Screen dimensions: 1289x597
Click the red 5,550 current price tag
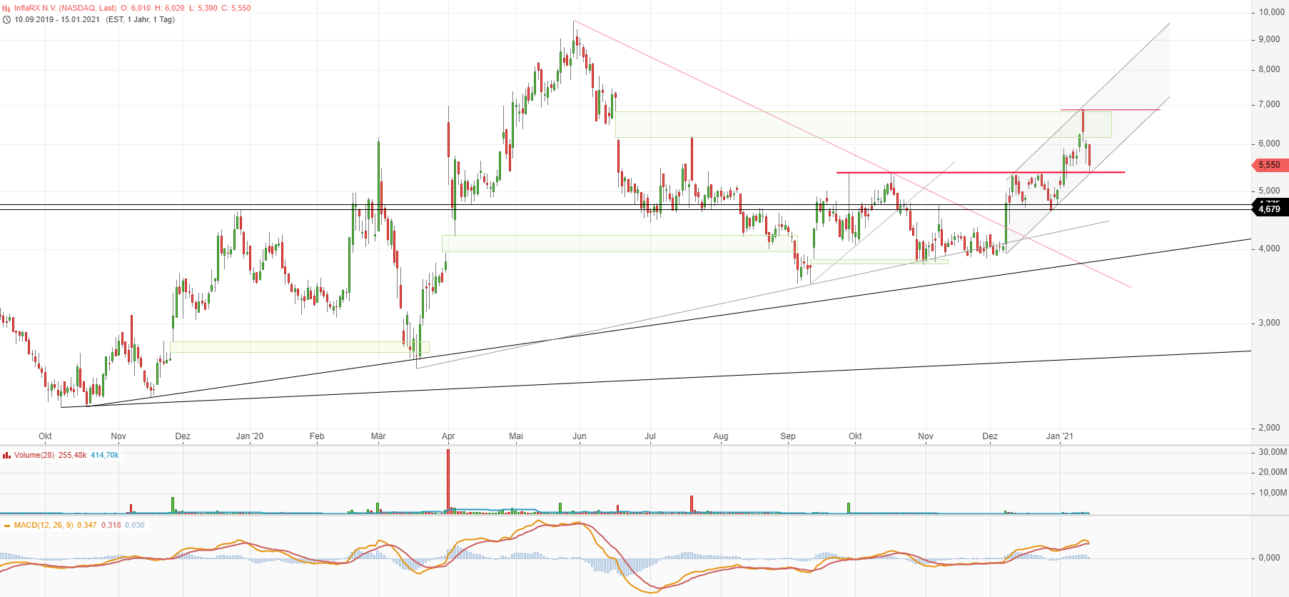point(1269,165)
